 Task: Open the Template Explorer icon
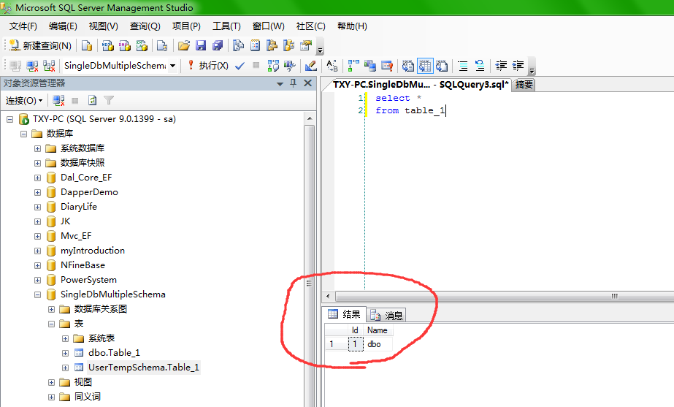click(x=289, y=45)
